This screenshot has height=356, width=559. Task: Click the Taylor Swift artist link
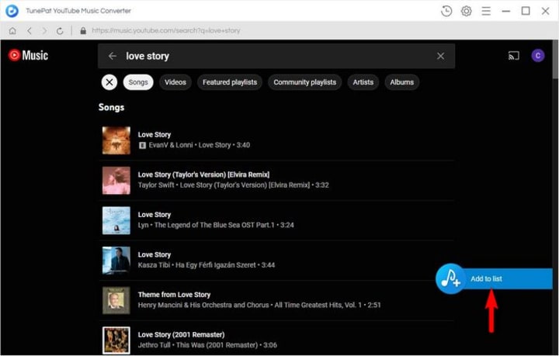pos(156,185)
